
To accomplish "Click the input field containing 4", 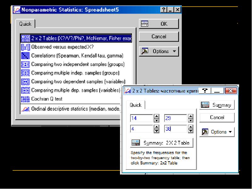I will coord(141,129).
